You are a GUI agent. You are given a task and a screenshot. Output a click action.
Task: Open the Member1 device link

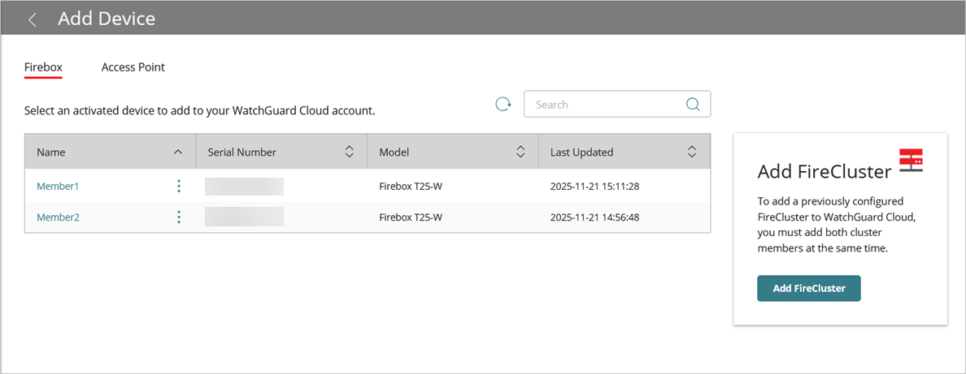point(58,186)
